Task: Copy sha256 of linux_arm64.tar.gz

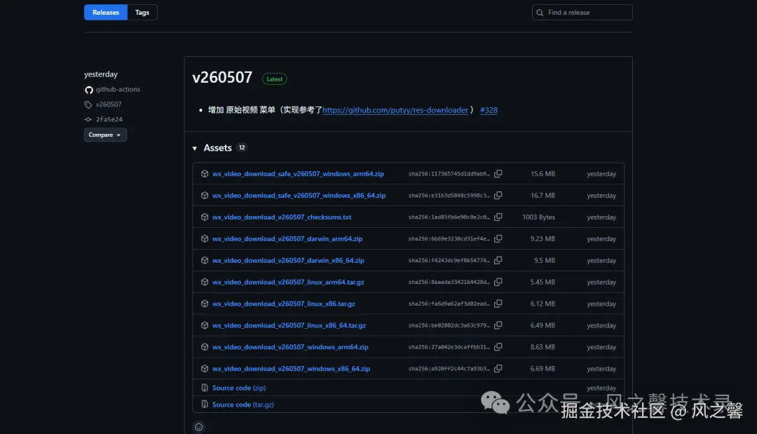Action: coord(498,281)
